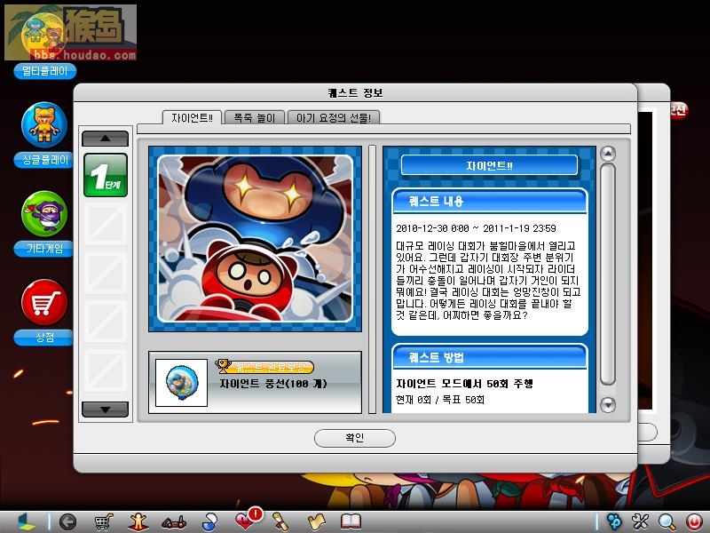Image resolution: width=710 pixels, height=533 pixels.
Task: Click the 퀘스트 내용 section header
Action: (490, 201)
